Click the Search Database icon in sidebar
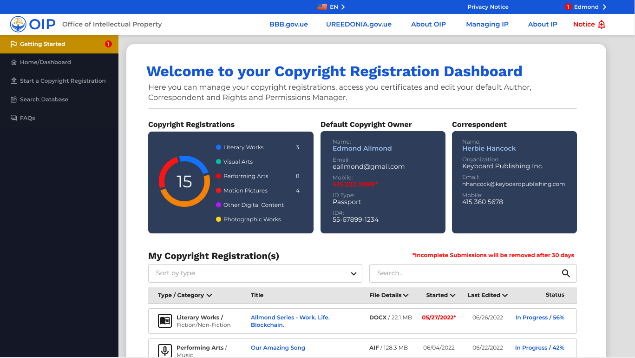 (14, 99)
